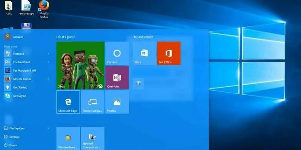Screen dimensions: 301x150
Task: Select the floppy disk desktop icon
Action: click(x=26, y=26)
